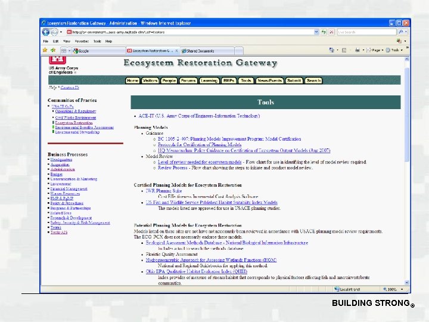This screenshot has width=429, height=322.
Task: Click the BMPs navigation button
Action: click(x=229, y=80)
